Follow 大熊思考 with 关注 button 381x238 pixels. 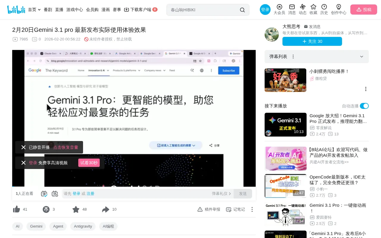312,41
